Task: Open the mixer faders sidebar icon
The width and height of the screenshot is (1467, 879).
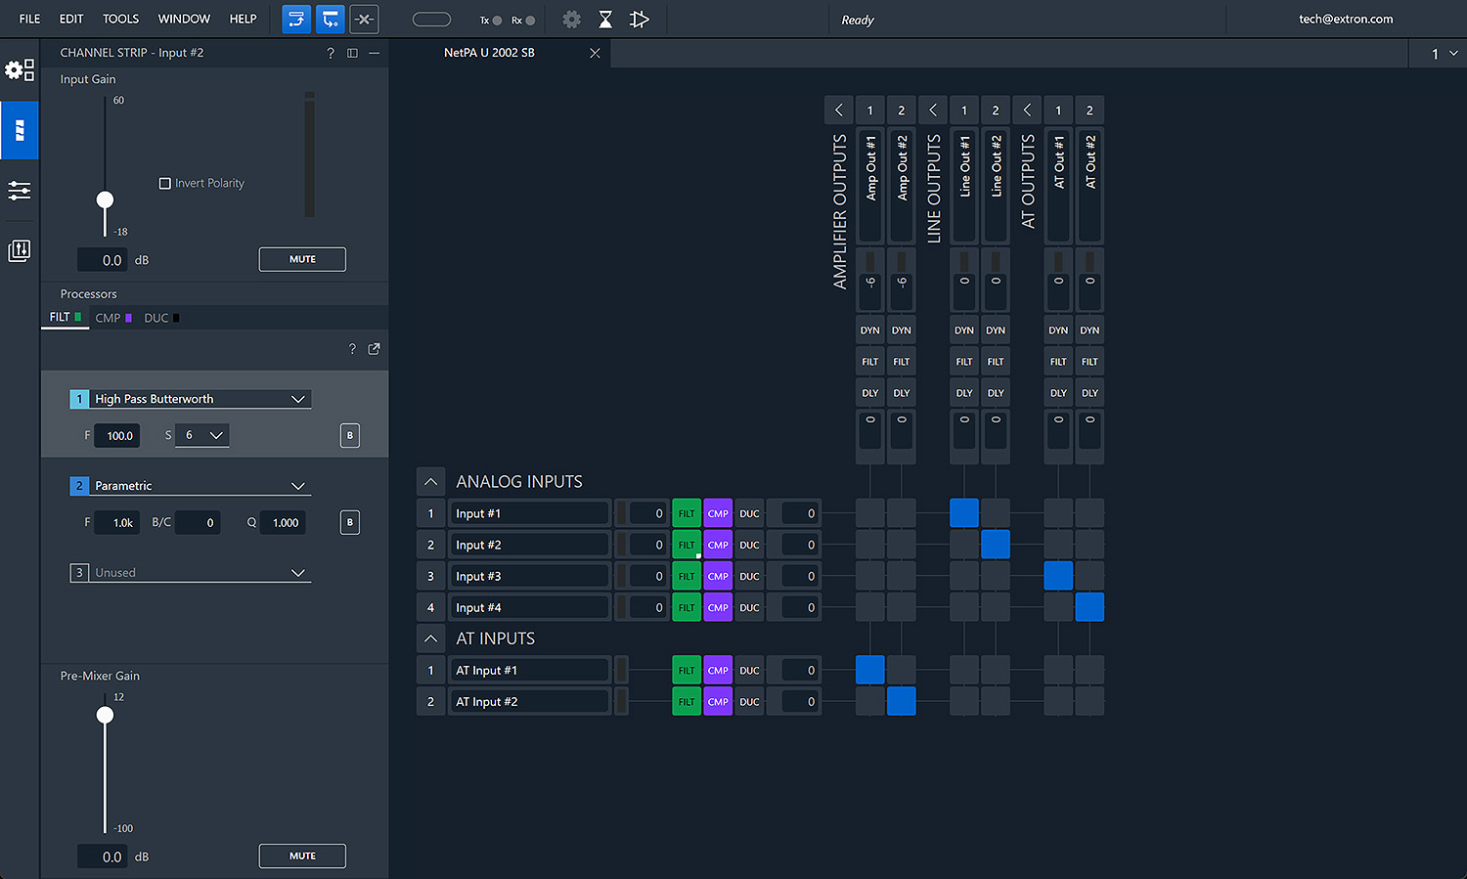Action: coord(20,250)
